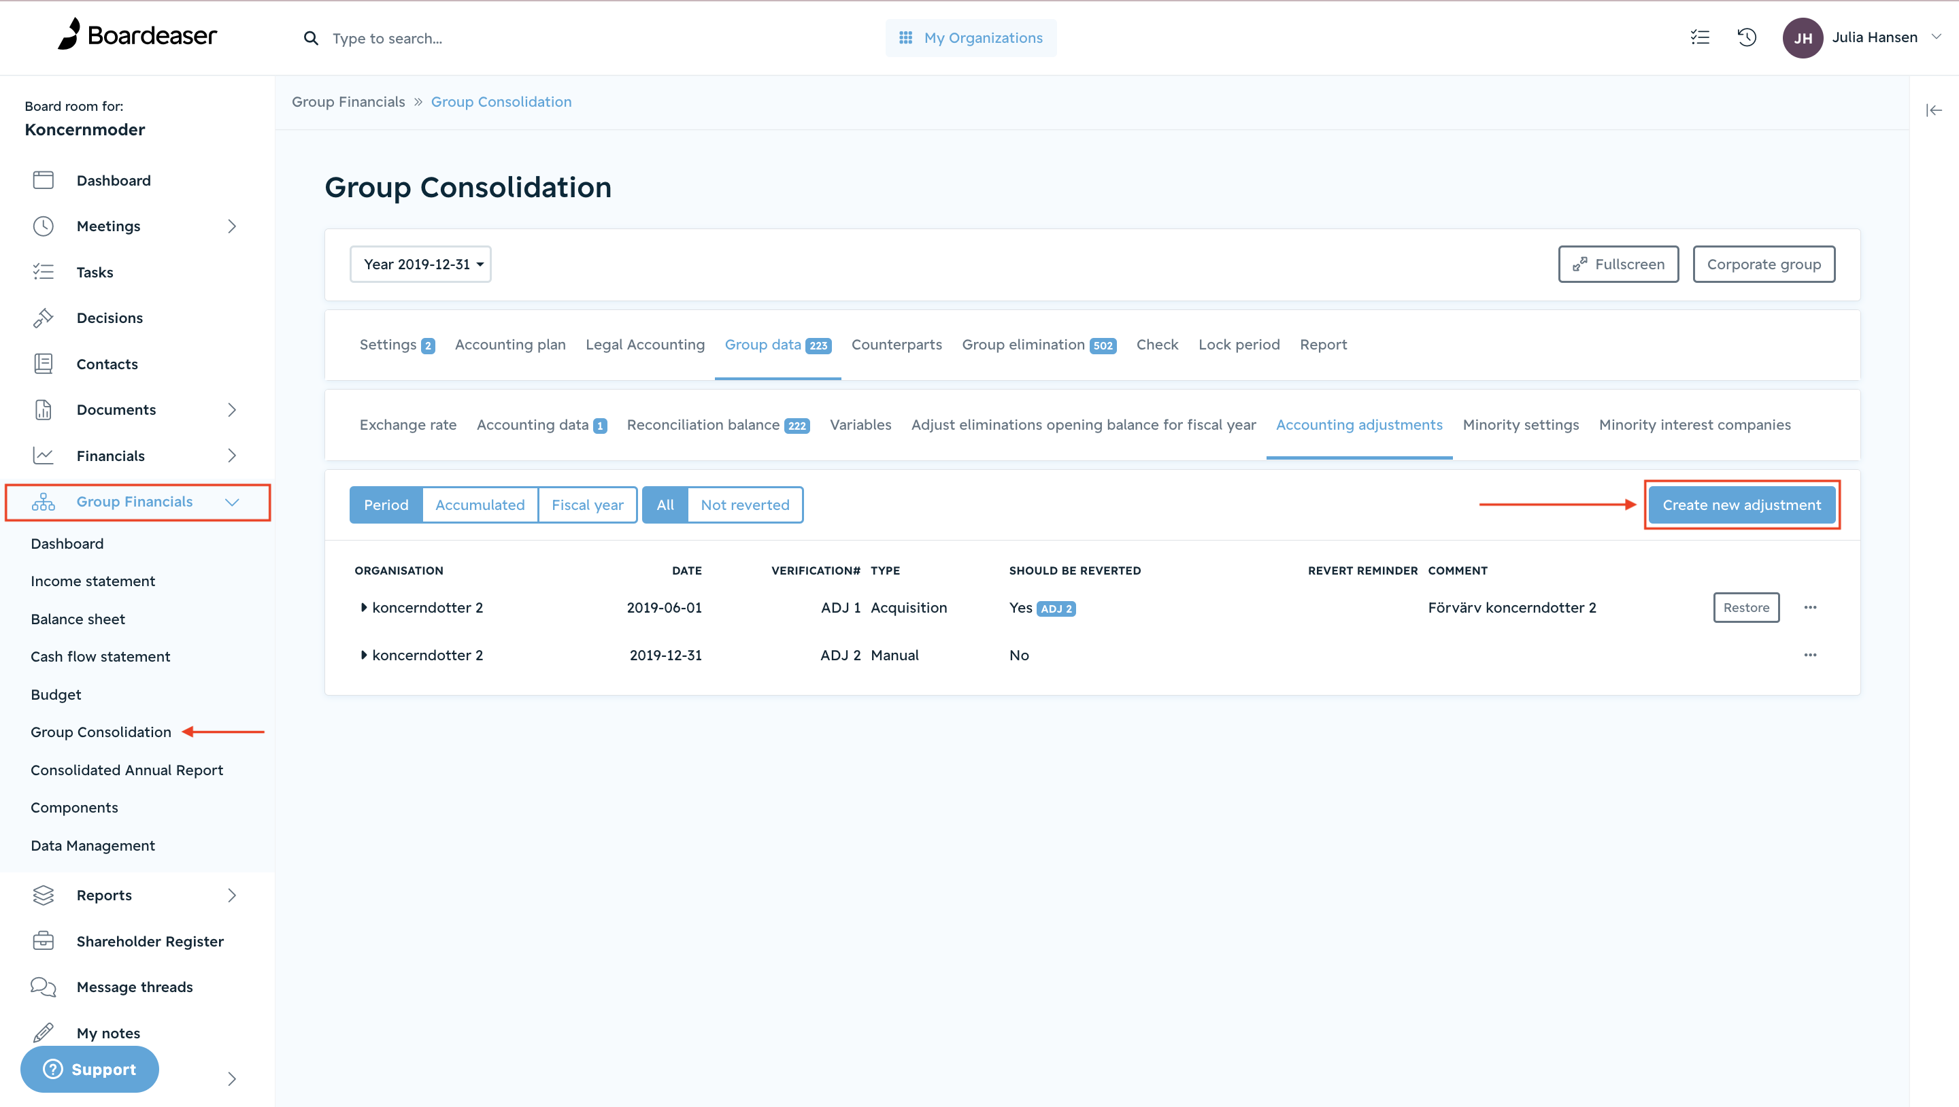Switch to the Group elimination tab
Image resolution: width=1959 pixels, height=1107 pixels.
coord(1039,345)
